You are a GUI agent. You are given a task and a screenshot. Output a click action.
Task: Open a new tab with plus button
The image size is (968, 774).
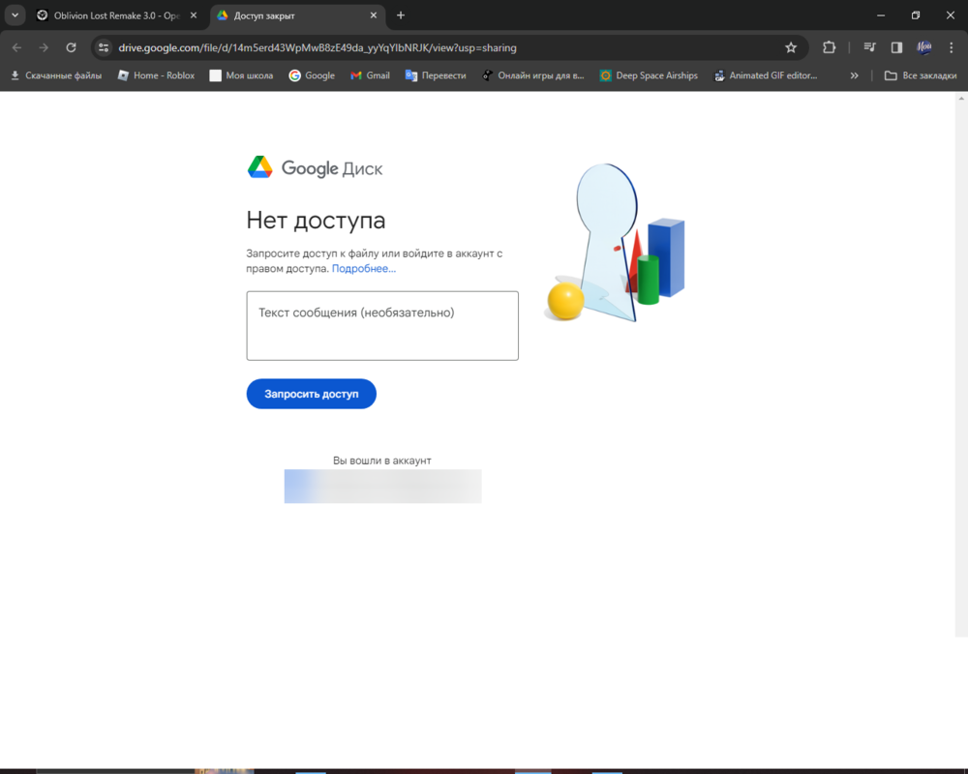click(401, 15)
